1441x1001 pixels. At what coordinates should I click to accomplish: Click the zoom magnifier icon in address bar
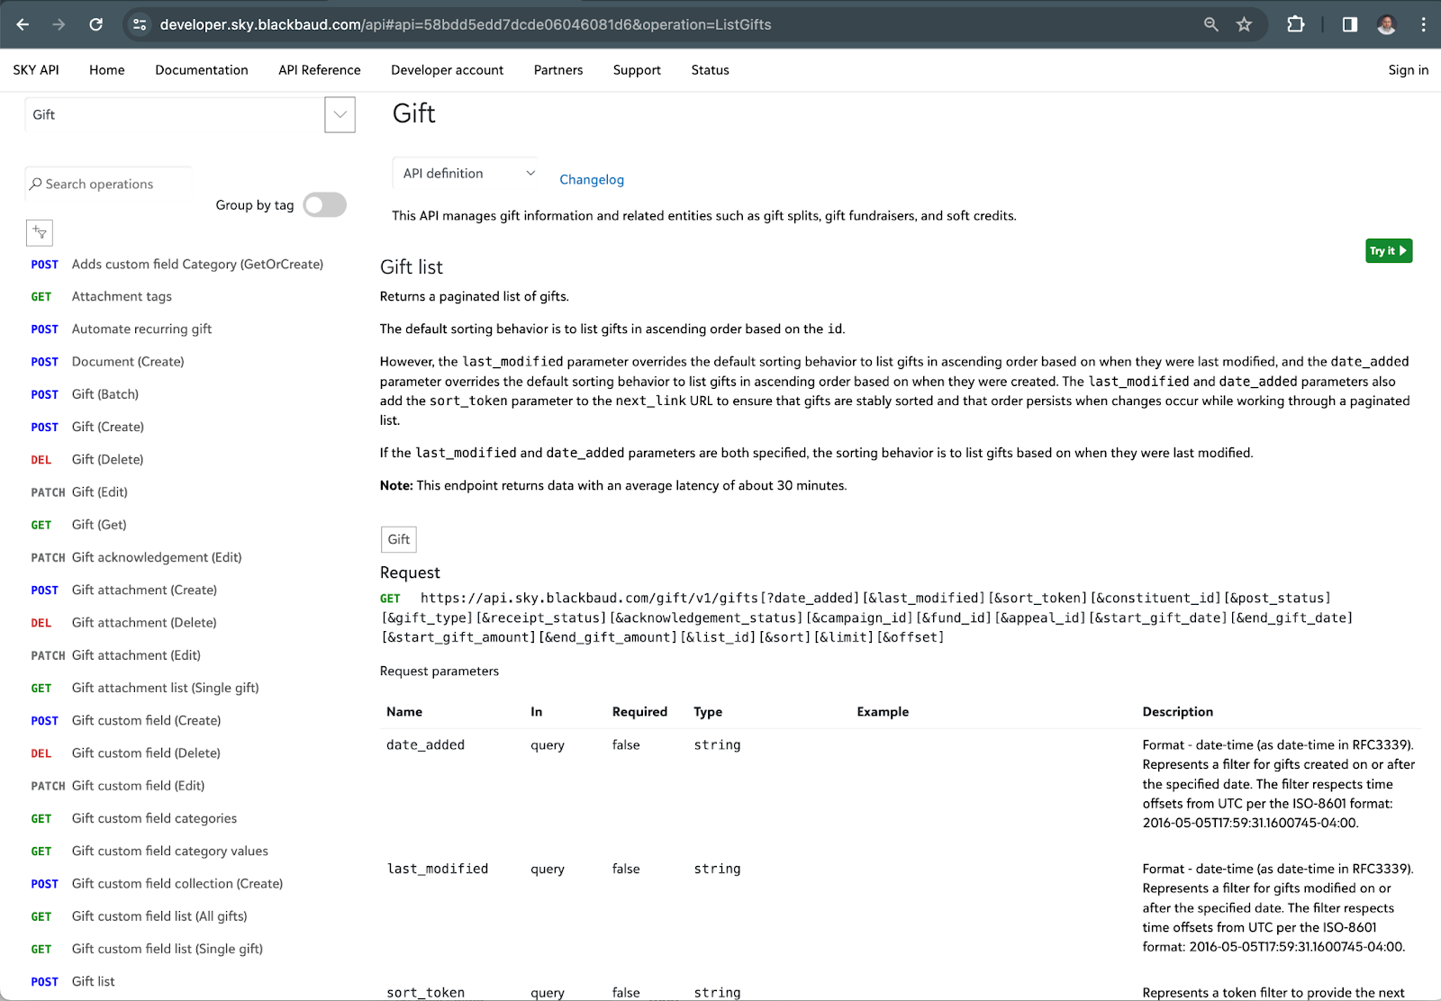pos(1211,24)
